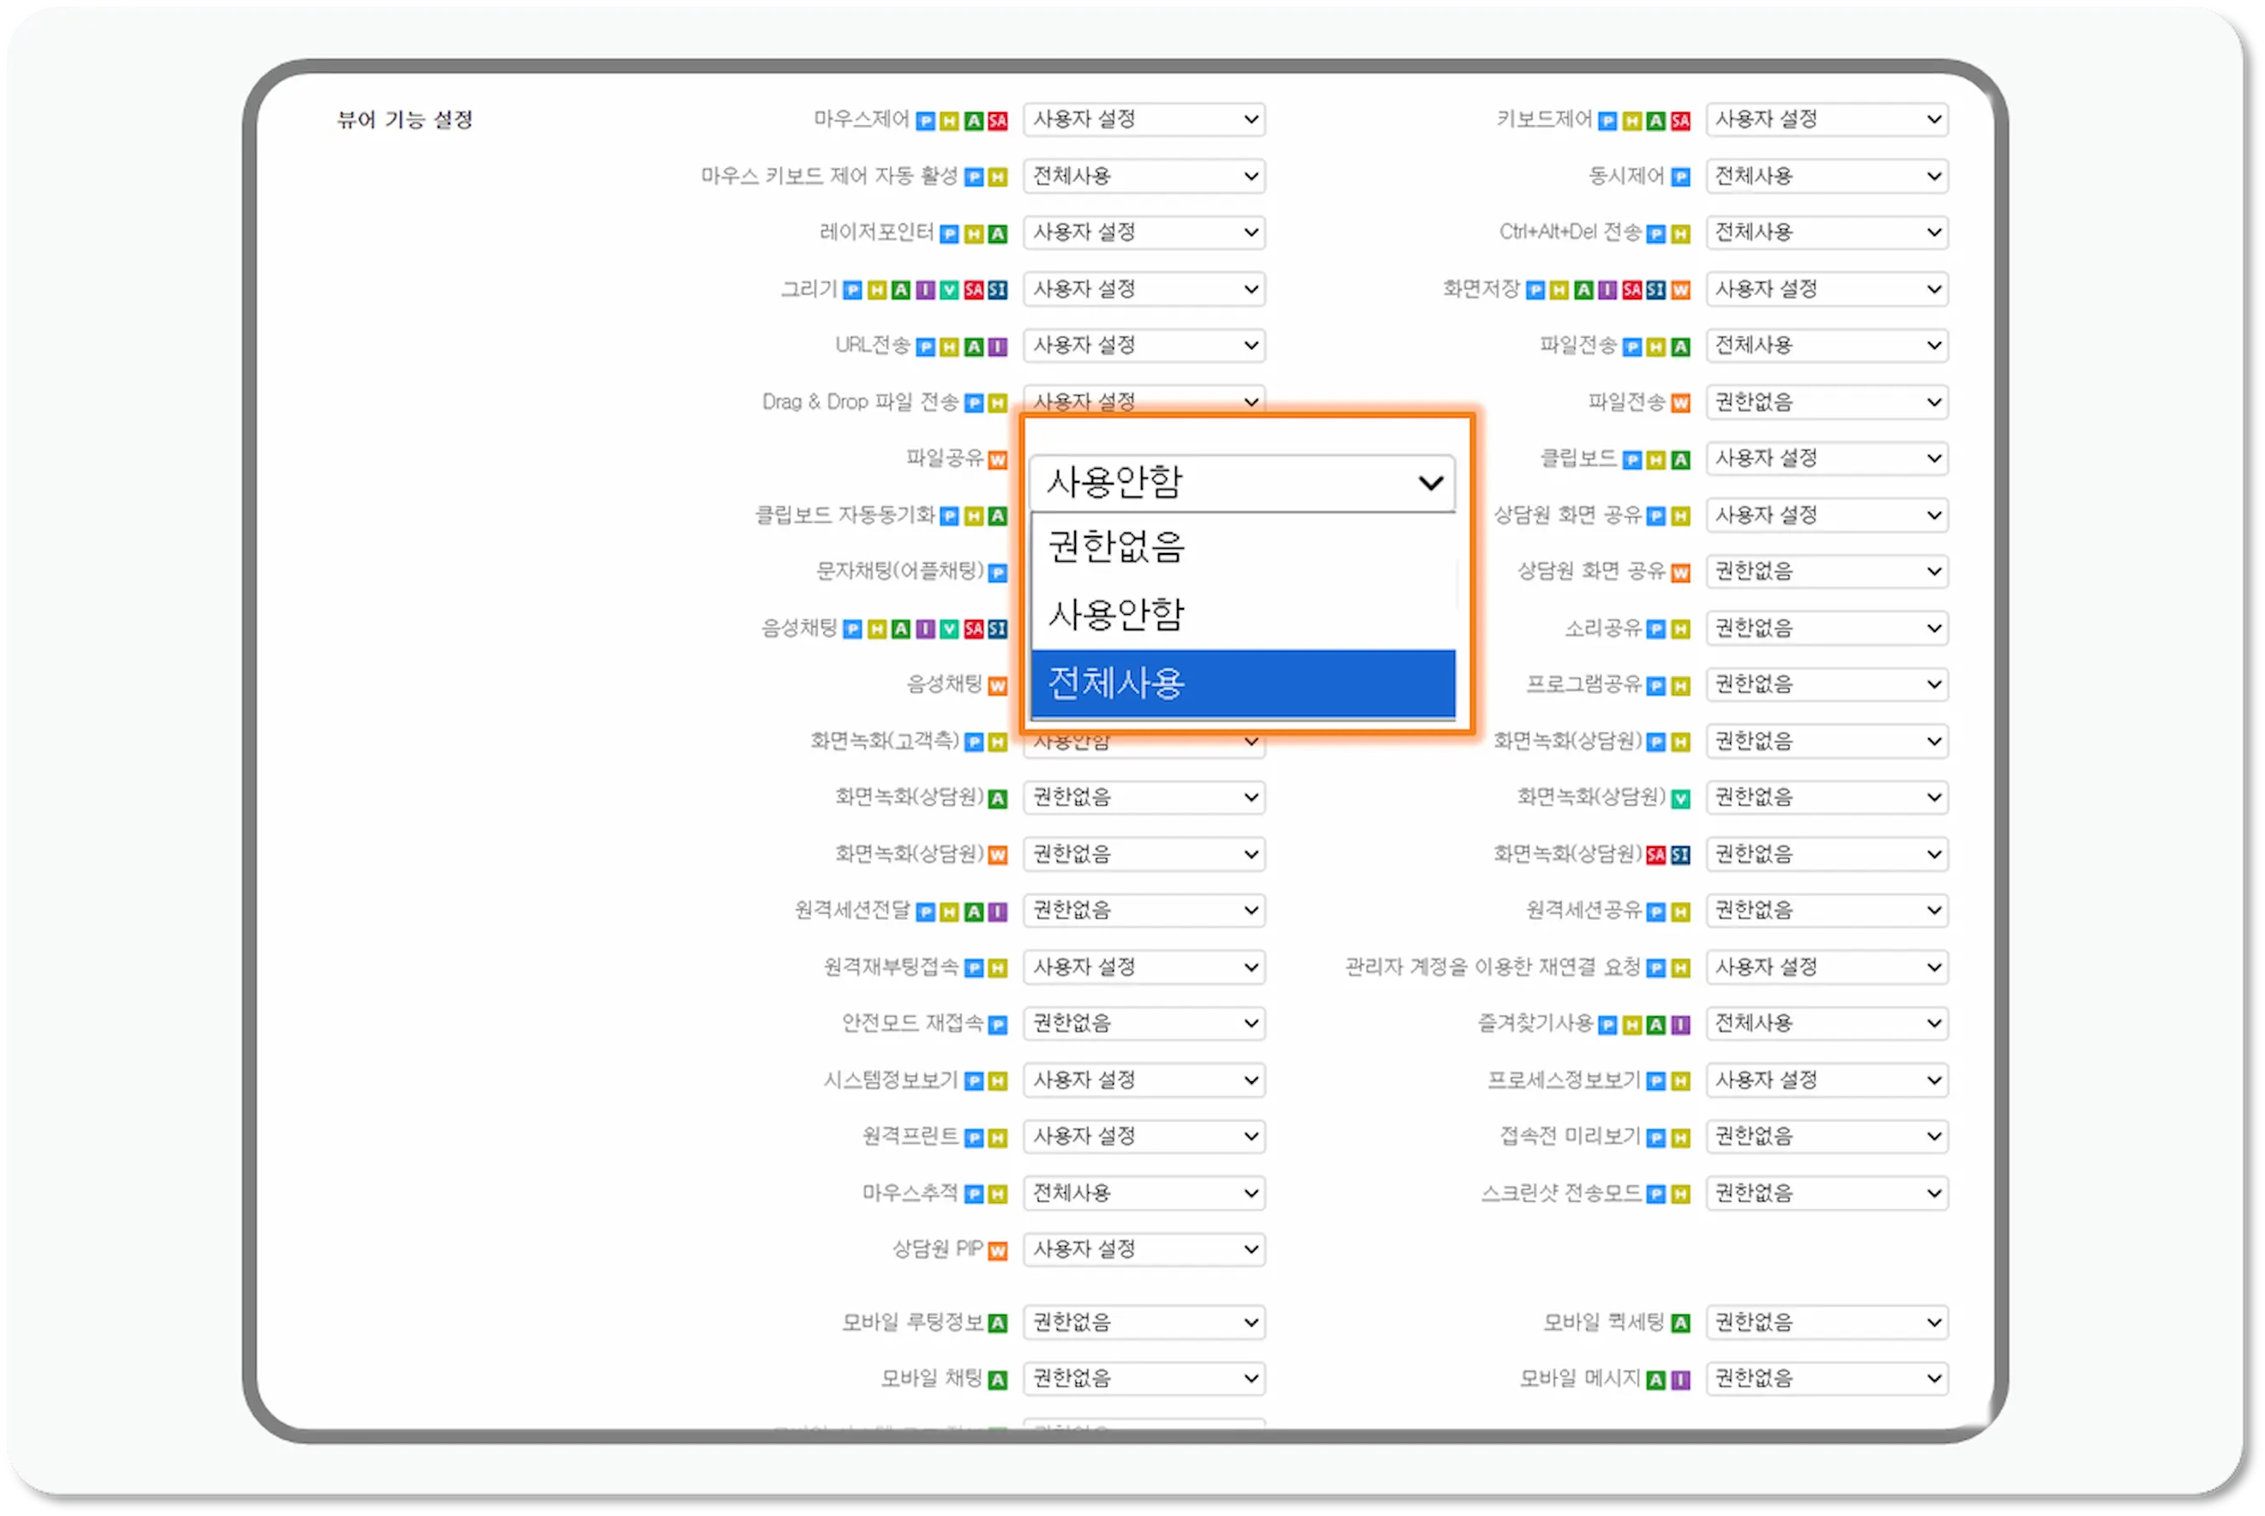This screenshot has height=1516, width=2265.
Task: Click the I badge icon next to 그리기
Action: (x=925, y=289)
